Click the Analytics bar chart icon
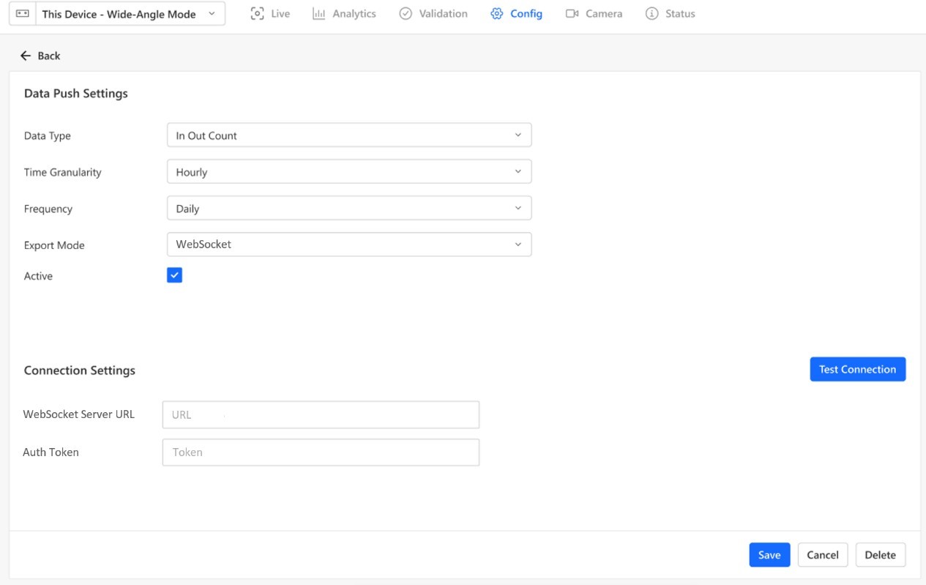This screenshot has height=585, width=926. pyautogui.click(x=318, y=13)
